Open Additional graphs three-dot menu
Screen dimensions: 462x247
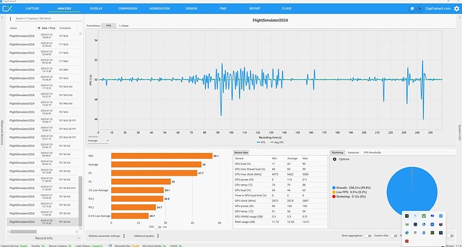pos(158,236)
